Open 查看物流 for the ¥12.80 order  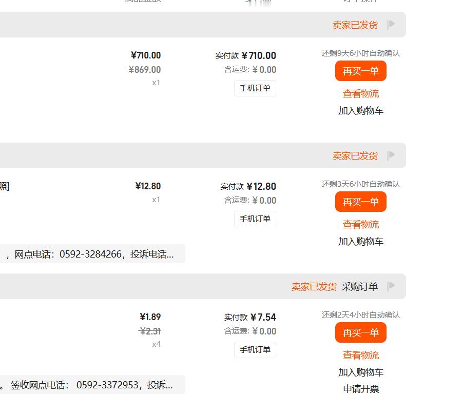tap(361, 224)
